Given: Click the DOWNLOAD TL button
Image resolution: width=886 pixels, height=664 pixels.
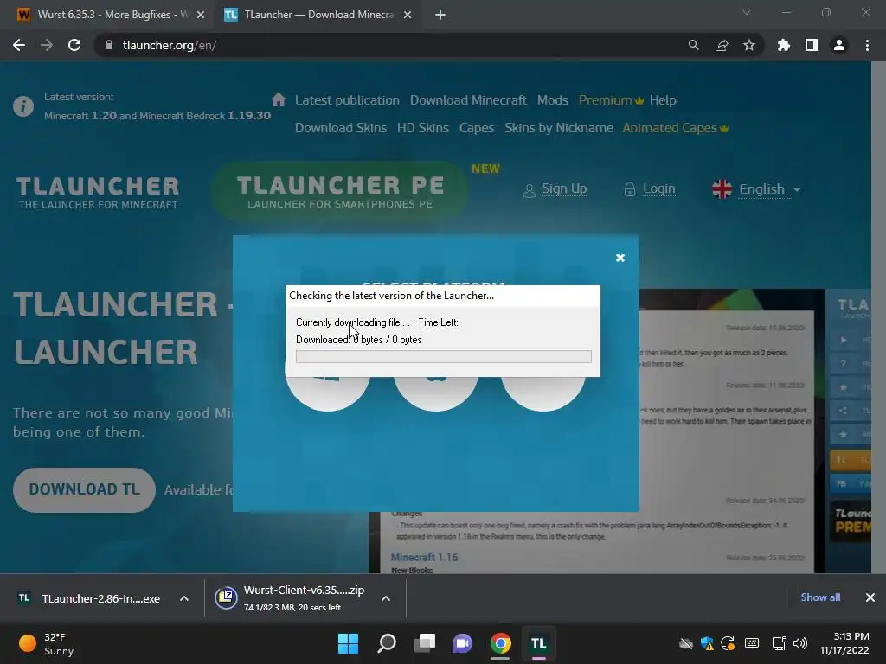Looking at the screenshot, I should 84,489.
